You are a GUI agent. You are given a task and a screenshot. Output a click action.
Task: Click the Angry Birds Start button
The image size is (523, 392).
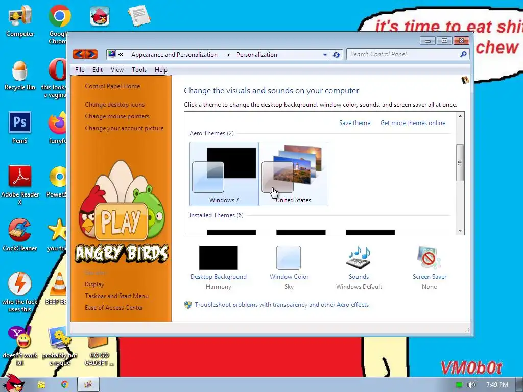[14, 384]
